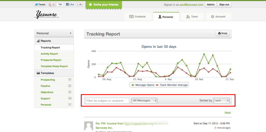Image resolution: width=266 pixels, height=132 pixels.
Task: Click Invite your friends banner
Action: [103, 5]
